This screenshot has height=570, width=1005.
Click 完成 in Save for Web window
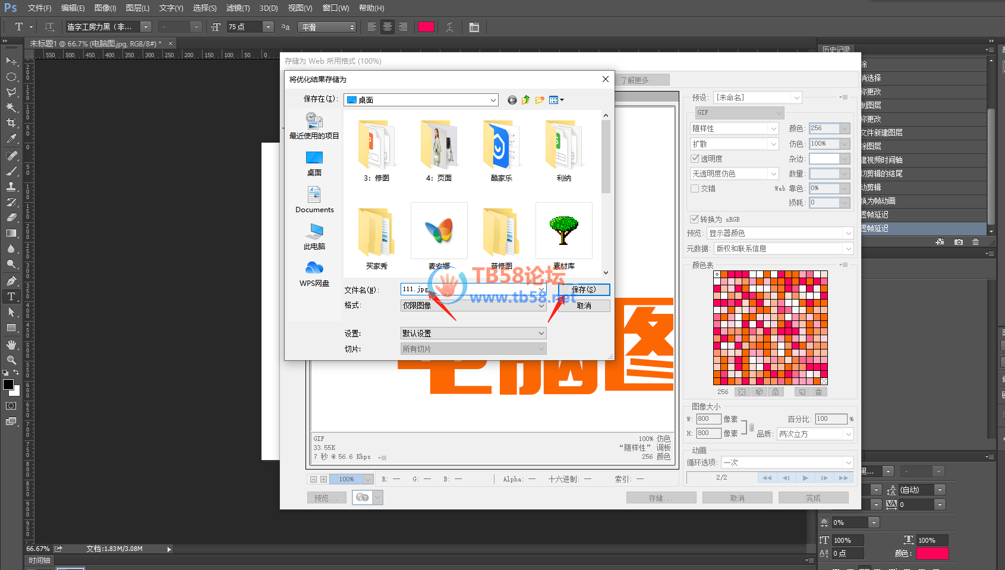[x=813, y=498]
